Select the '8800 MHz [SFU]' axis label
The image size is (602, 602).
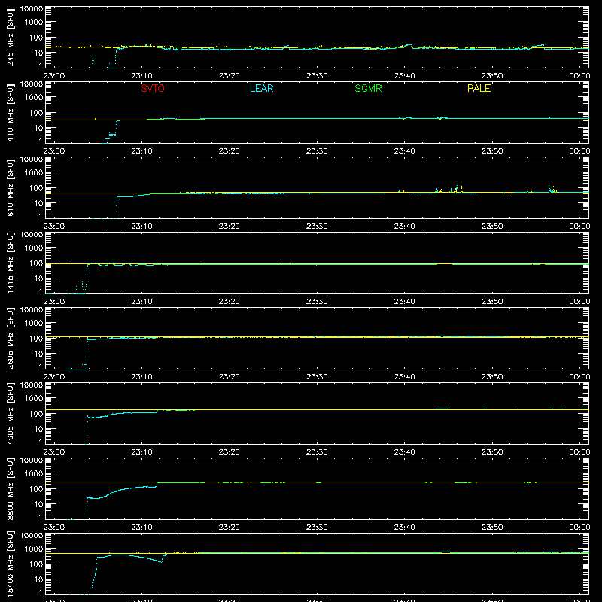11,489
